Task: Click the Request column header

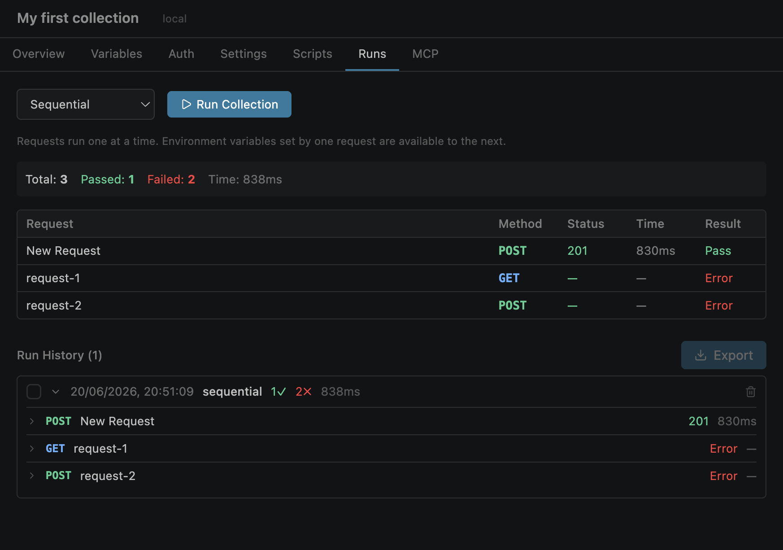Action: [50, 224]
